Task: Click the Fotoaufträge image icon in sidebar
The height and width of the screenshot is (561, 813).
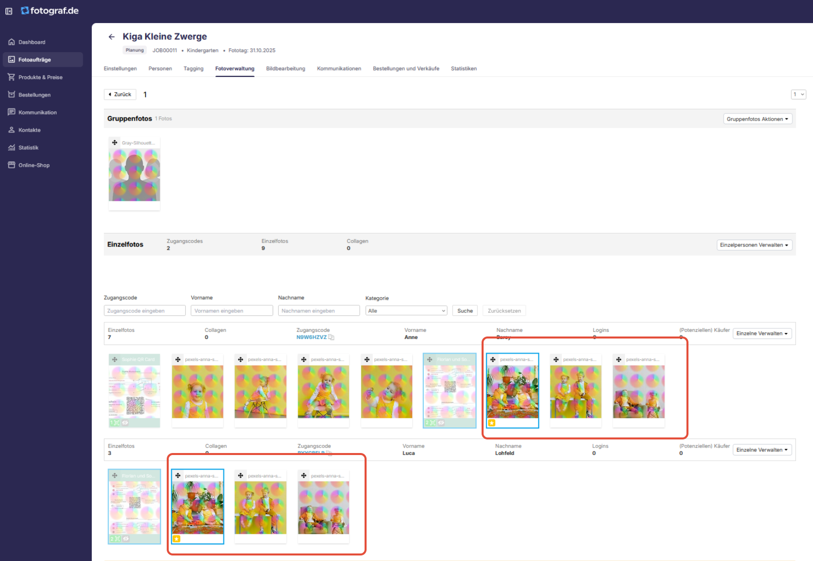Action: click(x=12, y=60)
